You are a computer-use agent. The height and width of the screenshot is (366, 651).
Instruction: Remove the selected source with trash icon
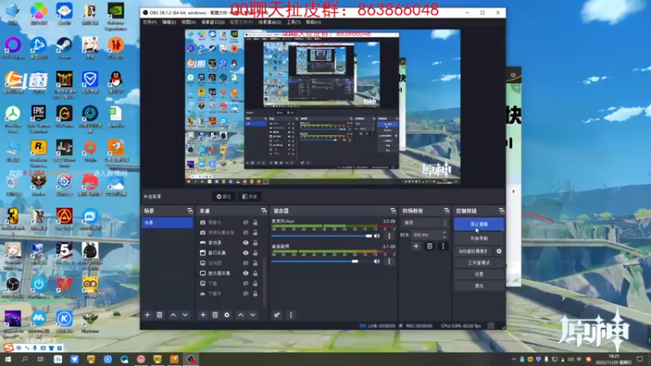(x=215, y=315)
